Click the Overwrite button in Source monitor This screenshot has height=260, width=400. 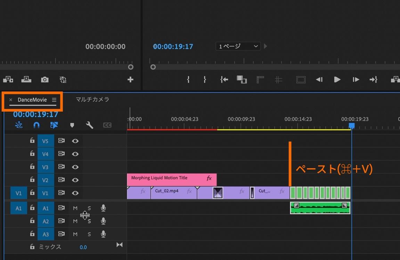pyautogui.click(x=26, y=80)
